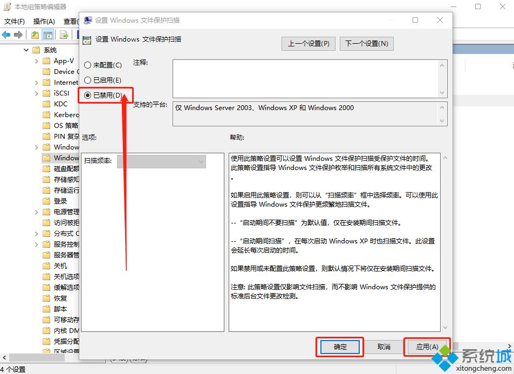Click 上一个设置(P) button
The width and height of the screenshot is (514, 374).
[309, 44]
